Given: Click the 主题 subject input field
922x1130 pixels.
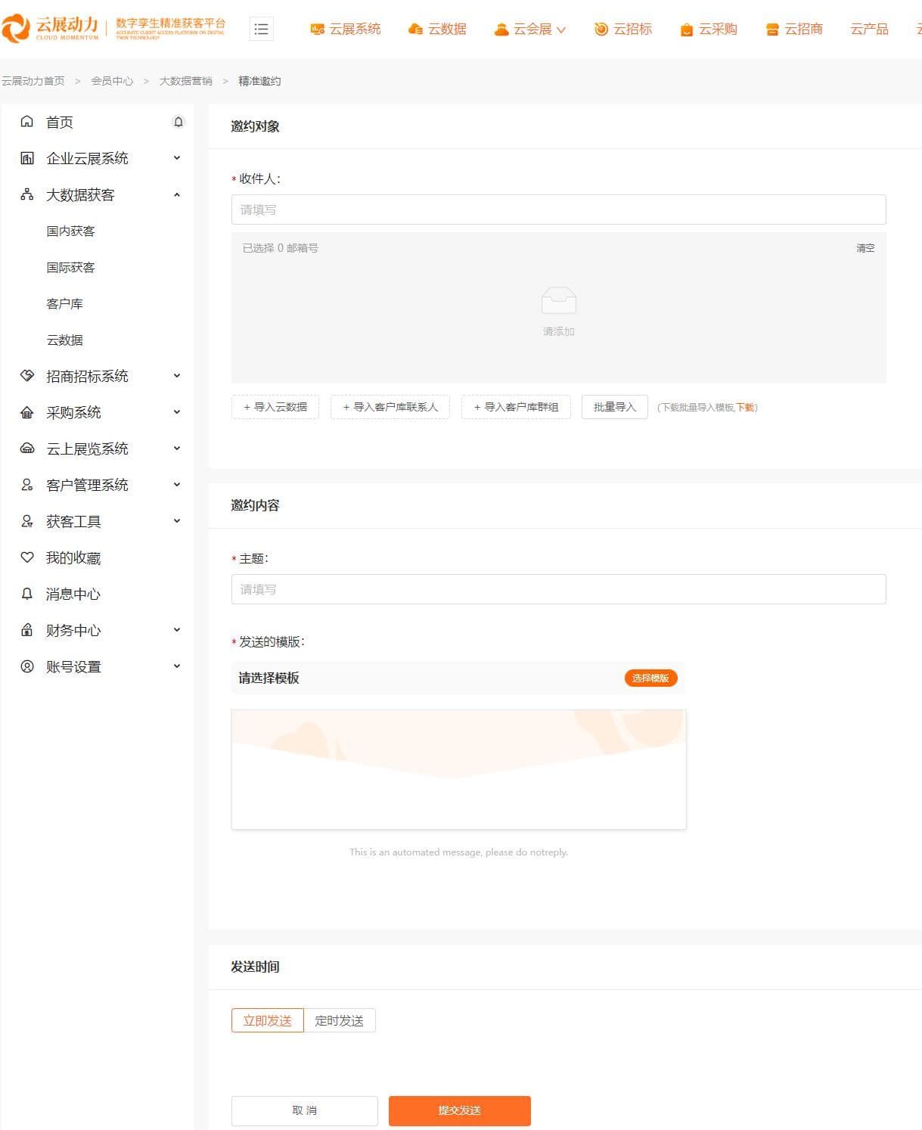Looking at the screenshot, I should coord(558,589).
